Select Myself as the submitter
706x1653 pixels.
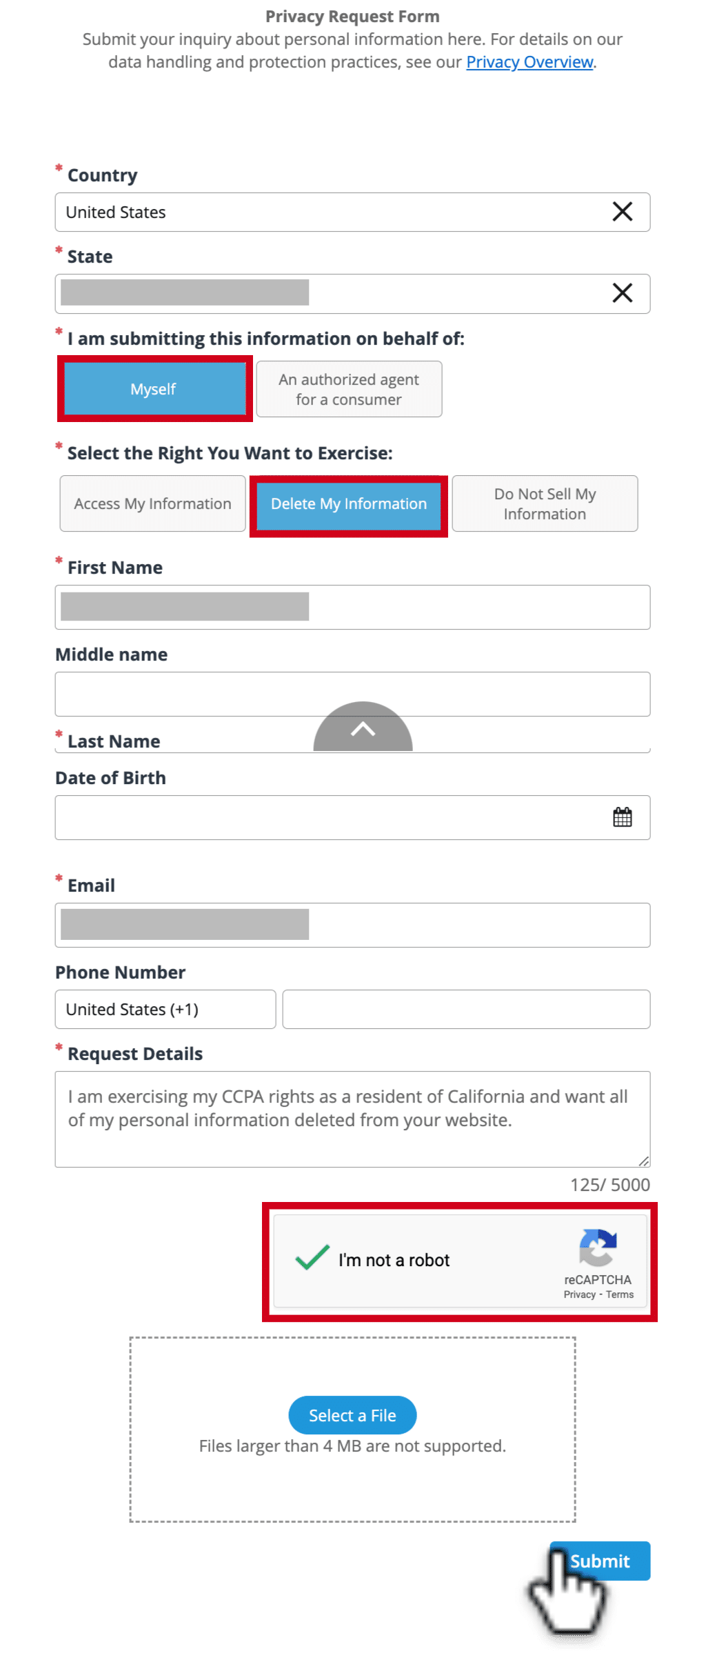[x=154, y=389]
